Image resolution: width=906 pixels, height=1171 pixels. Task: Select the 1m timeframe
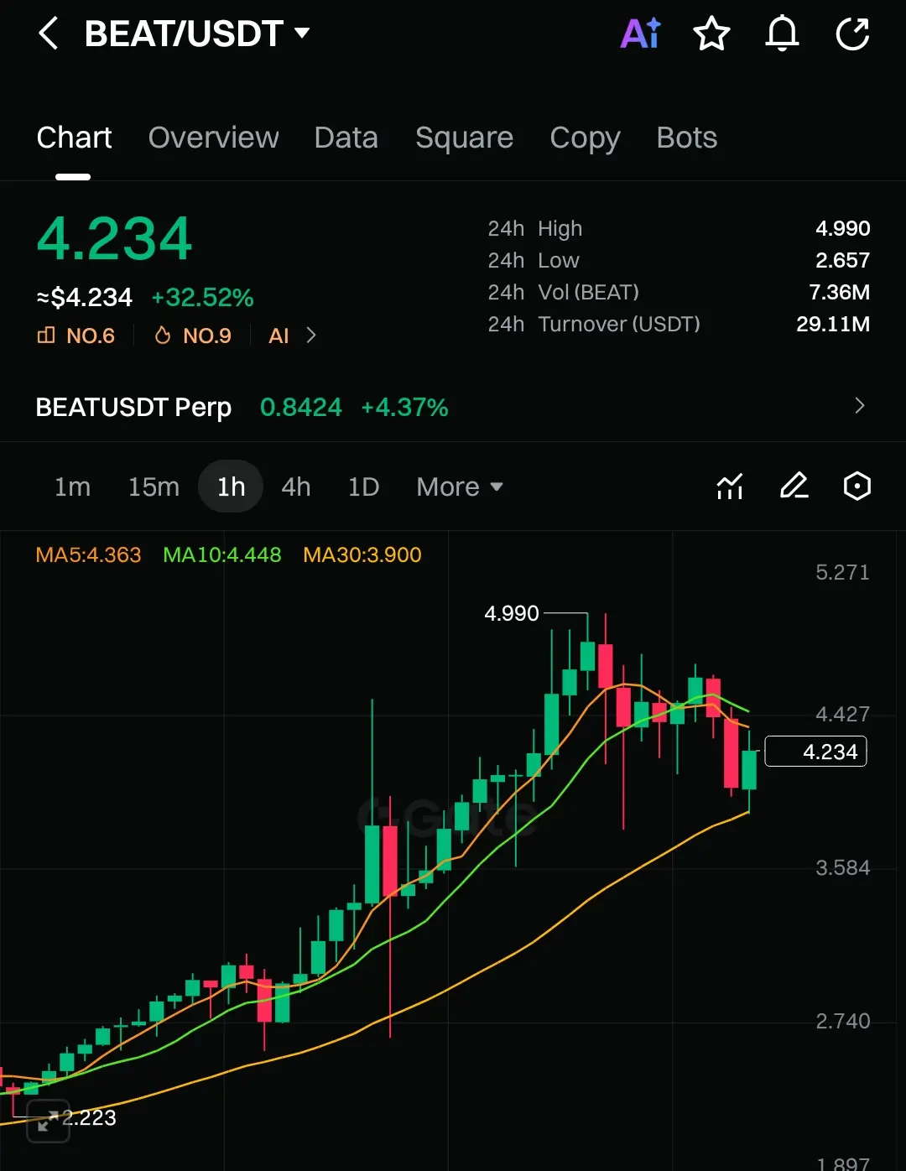coord(72,487)
